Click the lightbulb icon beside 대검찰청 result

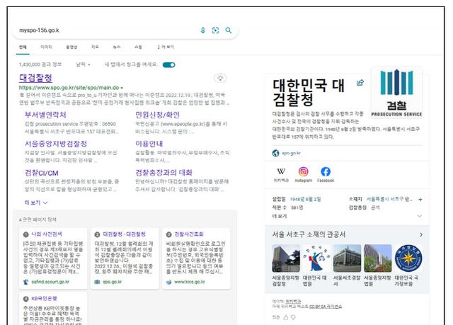[221, 79]
